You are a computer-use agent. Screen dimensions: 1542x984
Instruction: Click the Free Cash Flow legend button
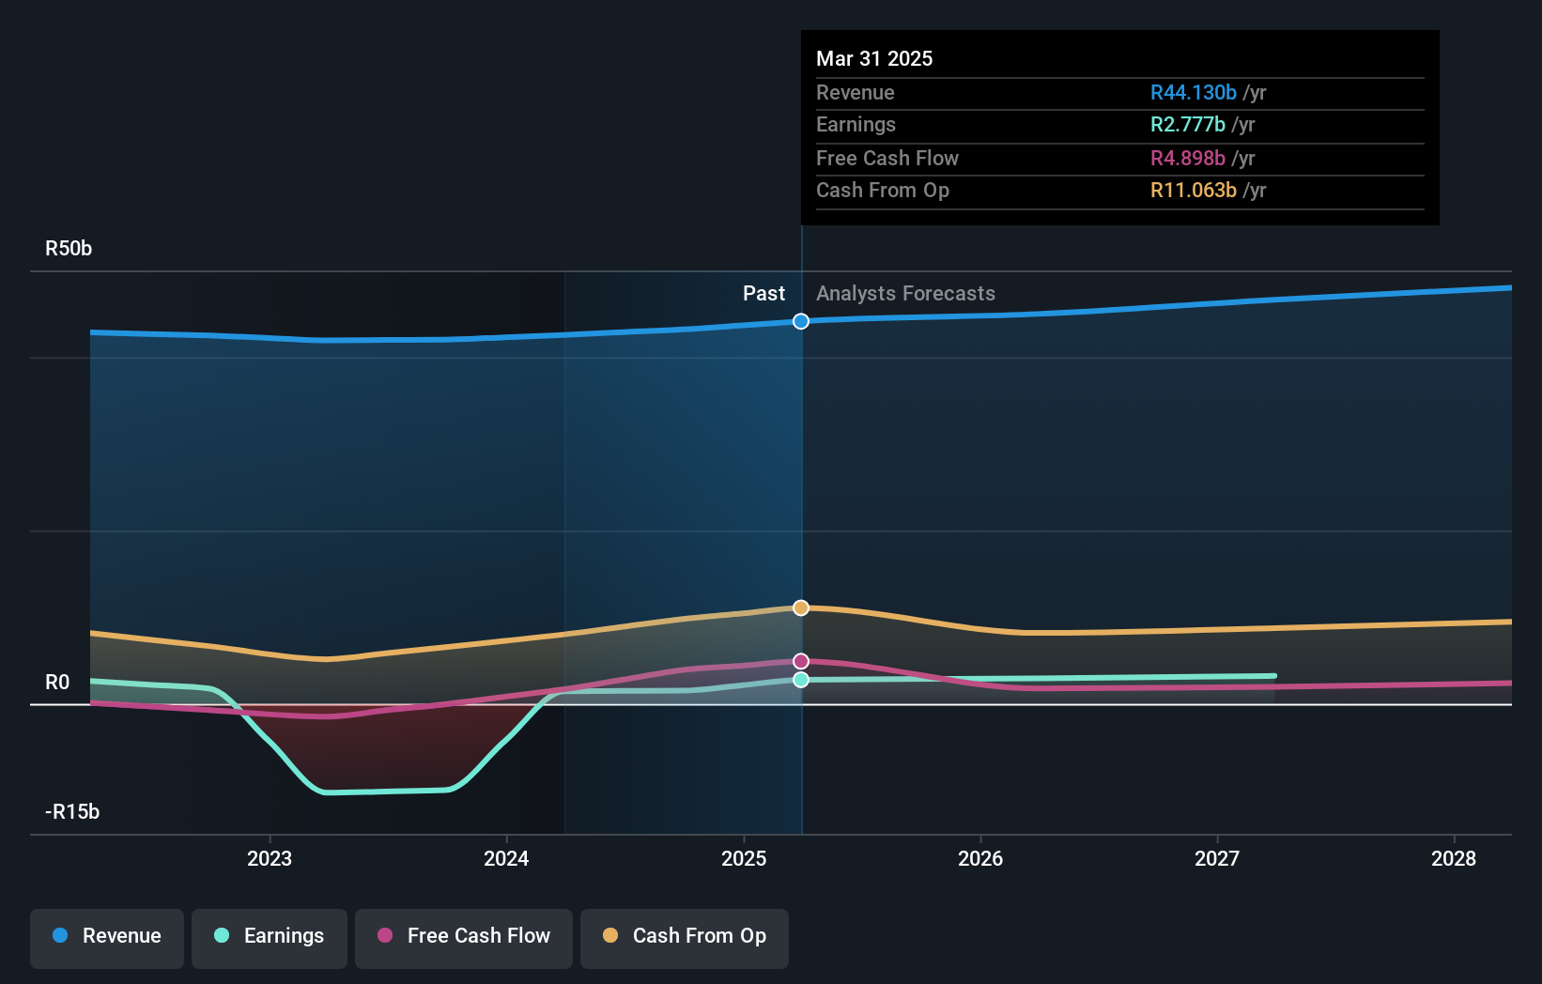click(463, 936)
